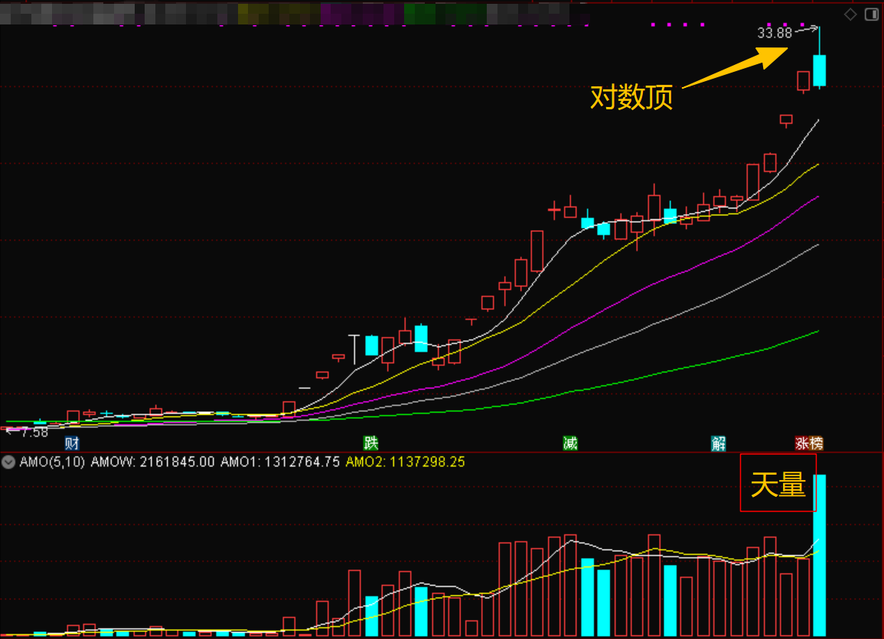Select the 天量 boxed annotation
The width and height of the screenshot is (884, 639).
[x=778, y=483]
